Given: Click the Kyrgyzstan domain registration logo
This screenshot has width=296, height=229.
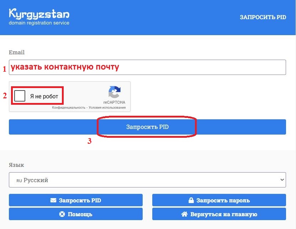Looking at the screenshot, I should pyautogui.click(x=39, y=17).
